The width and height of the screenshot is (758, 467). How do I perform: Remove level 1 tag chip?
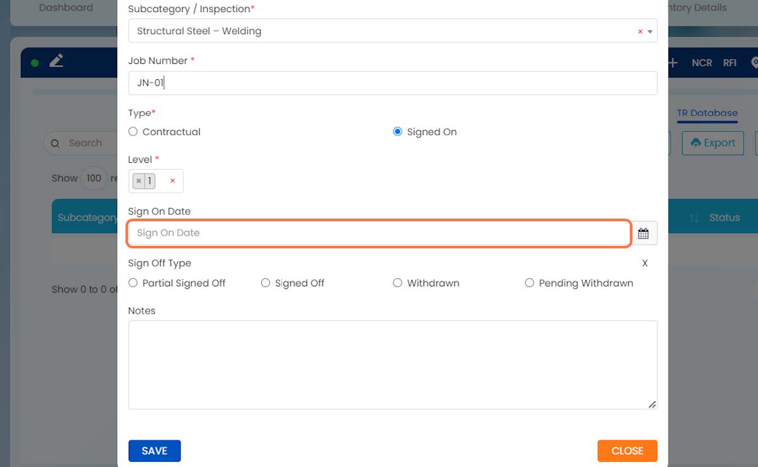[139, 181]
